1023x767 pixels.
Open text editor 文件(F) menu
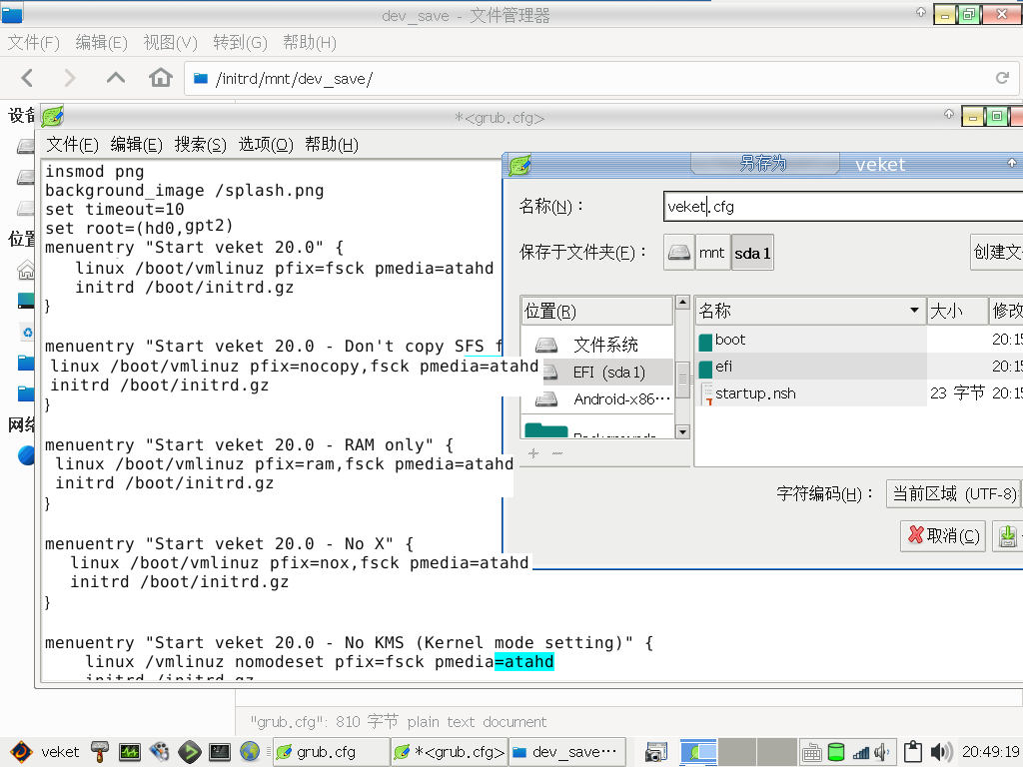pos(72,144)
